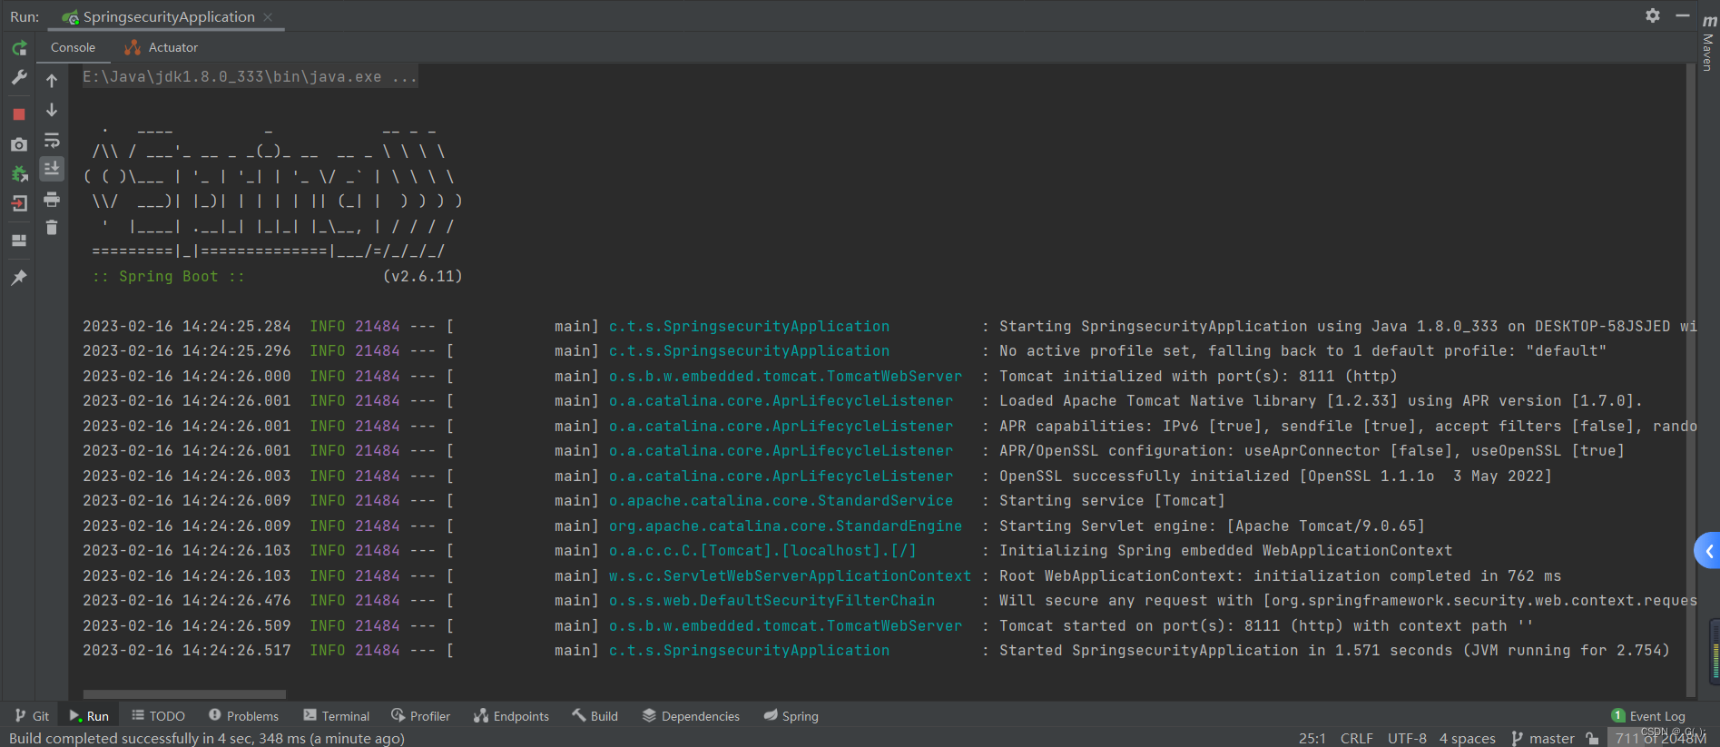
Task: Change the CRLF line separator
Action: 1357,739
